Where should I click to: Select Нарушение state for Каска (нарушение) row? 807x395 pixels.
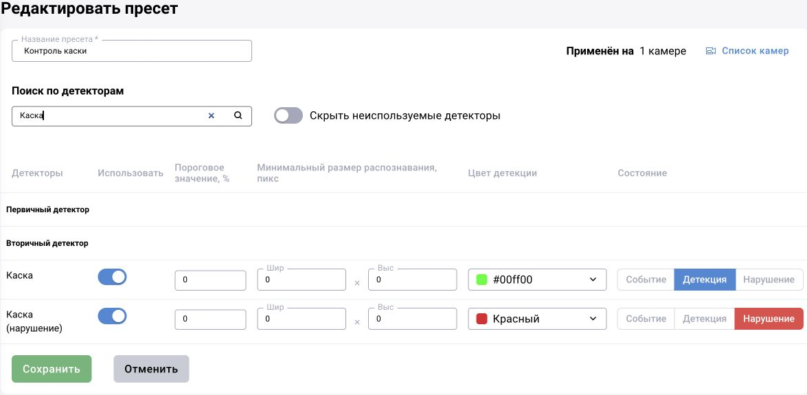769,319
